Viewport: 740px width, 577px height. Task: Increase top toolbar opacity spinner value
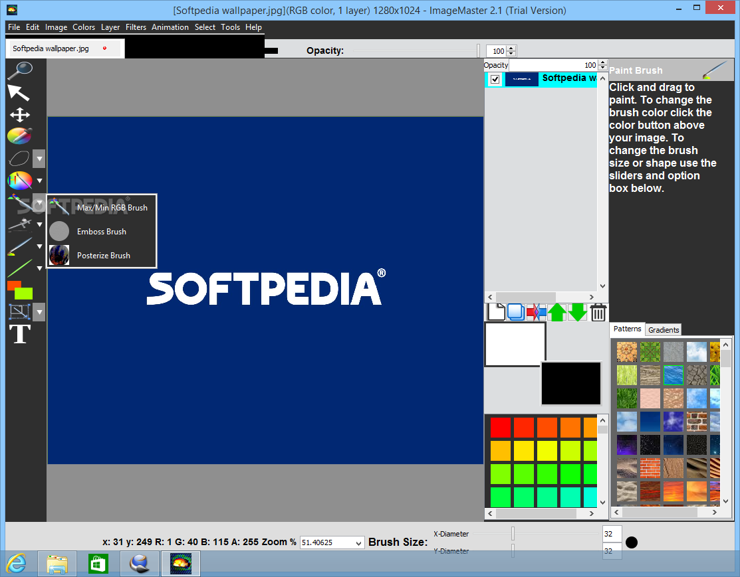pos(512,48)
